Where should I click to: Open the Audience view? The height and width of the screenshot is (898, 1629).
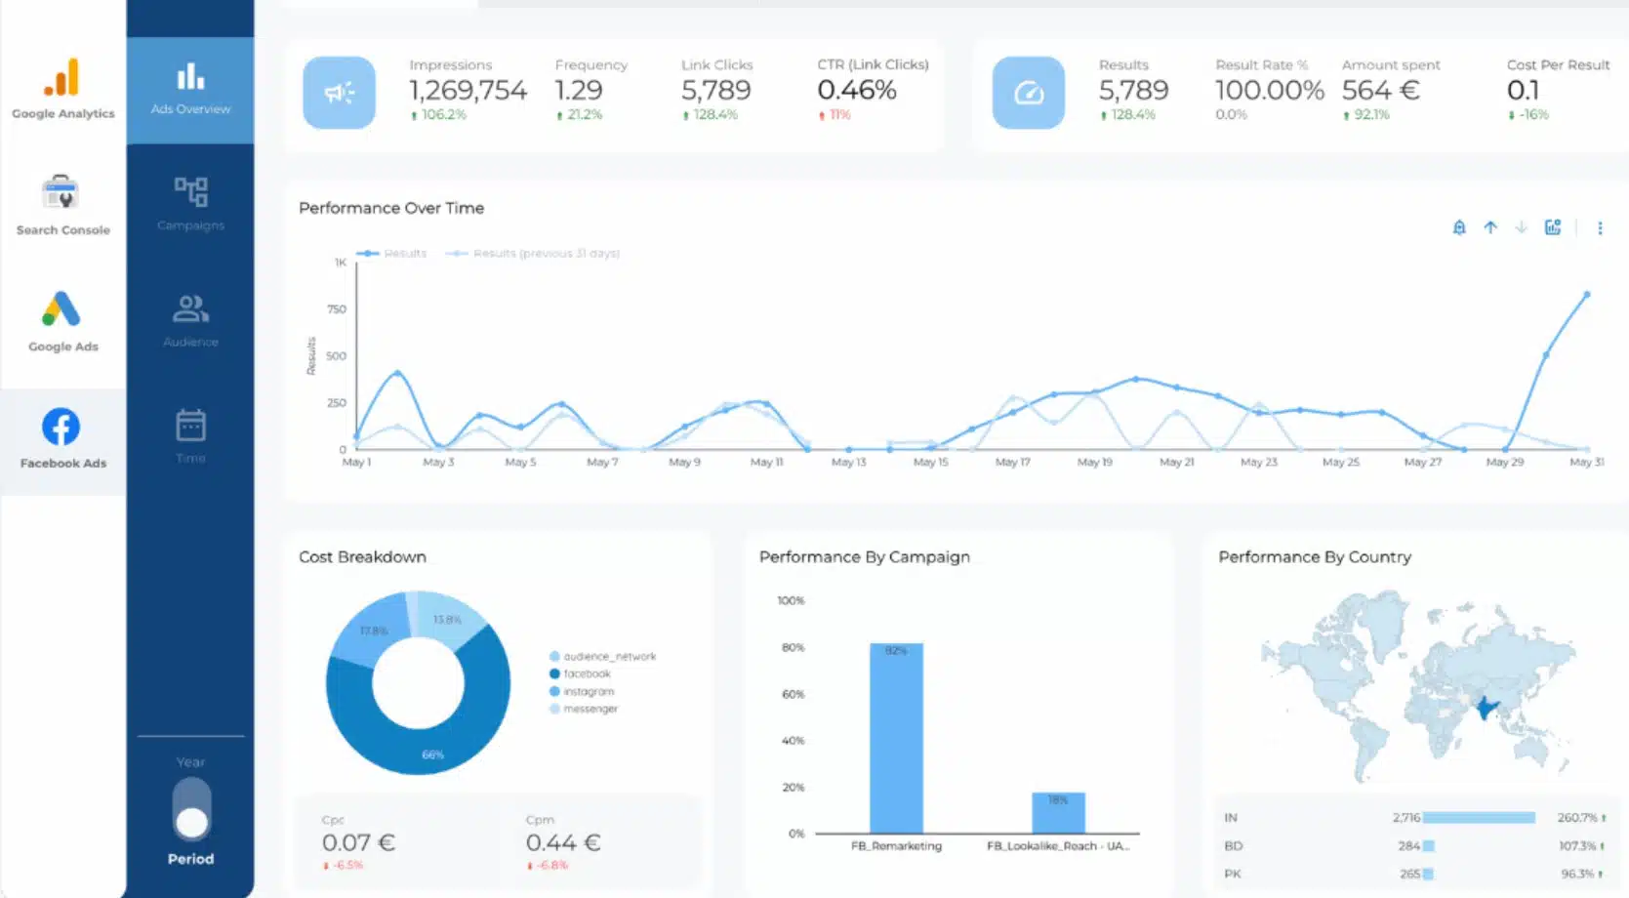189,319
